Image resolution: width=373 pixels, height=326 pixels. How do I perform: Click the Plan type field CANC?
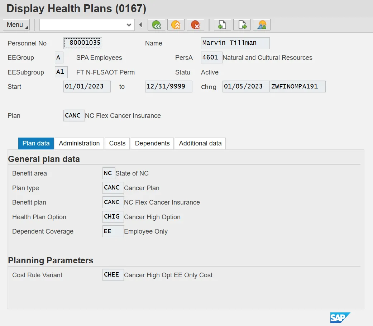(x=113, y=188)
